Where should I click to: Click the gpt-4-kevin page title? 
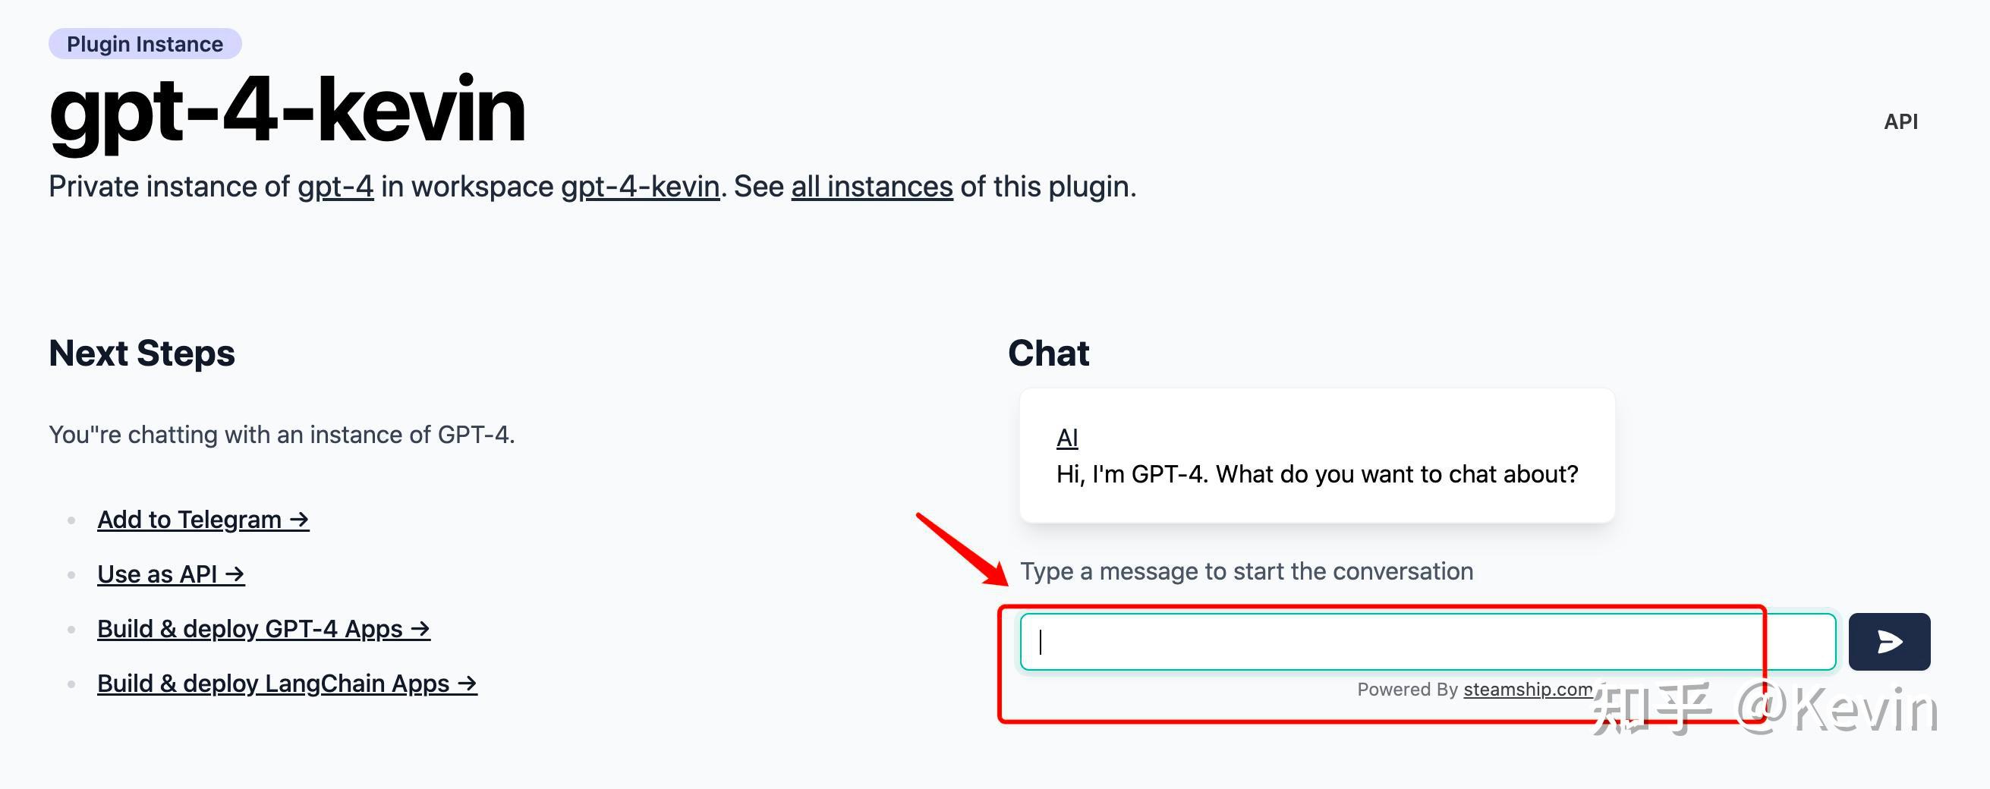click(287, 110)
